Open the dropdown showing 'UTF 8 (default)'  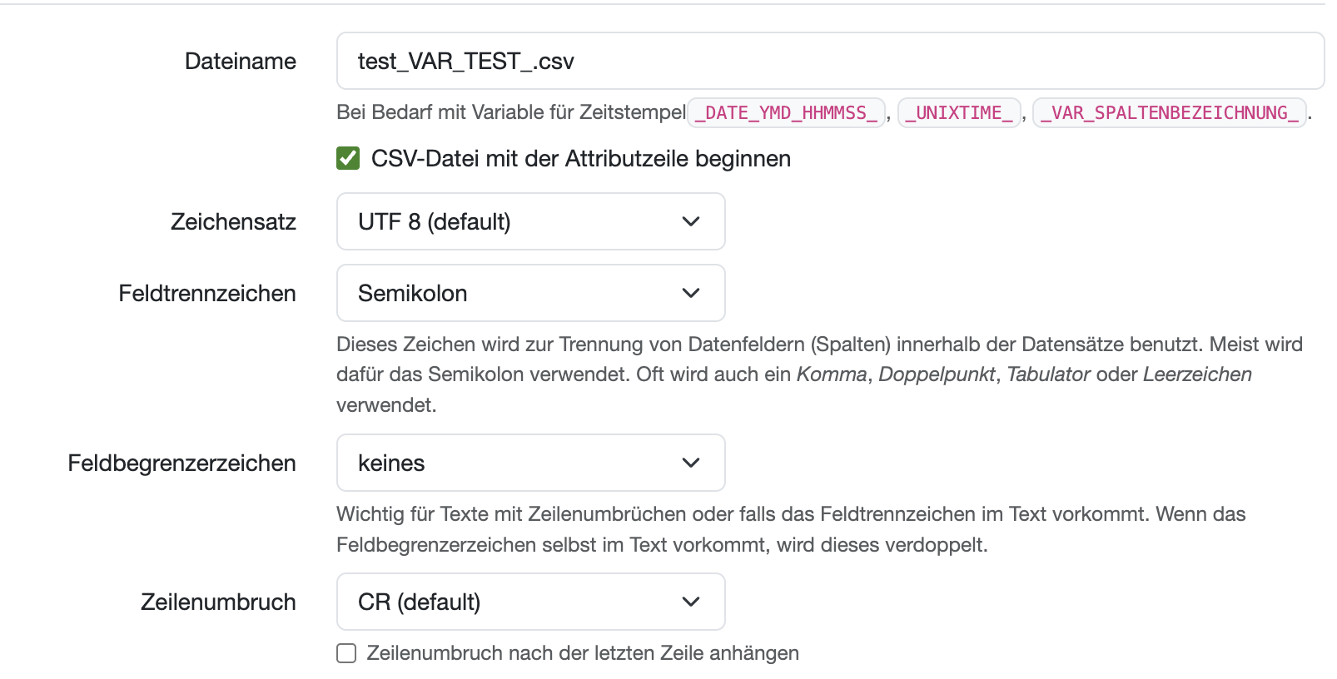(530, 221)
